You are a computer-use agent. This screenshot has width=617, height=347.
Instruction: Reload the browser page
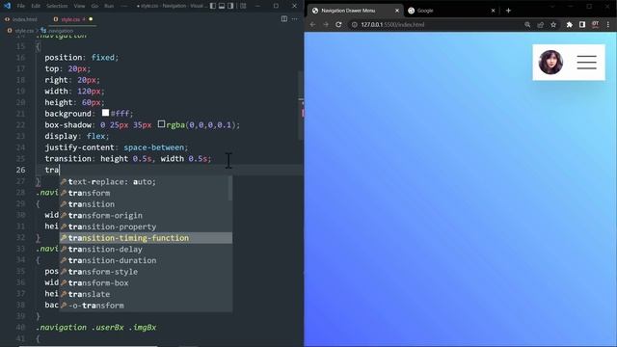[338, 24]
